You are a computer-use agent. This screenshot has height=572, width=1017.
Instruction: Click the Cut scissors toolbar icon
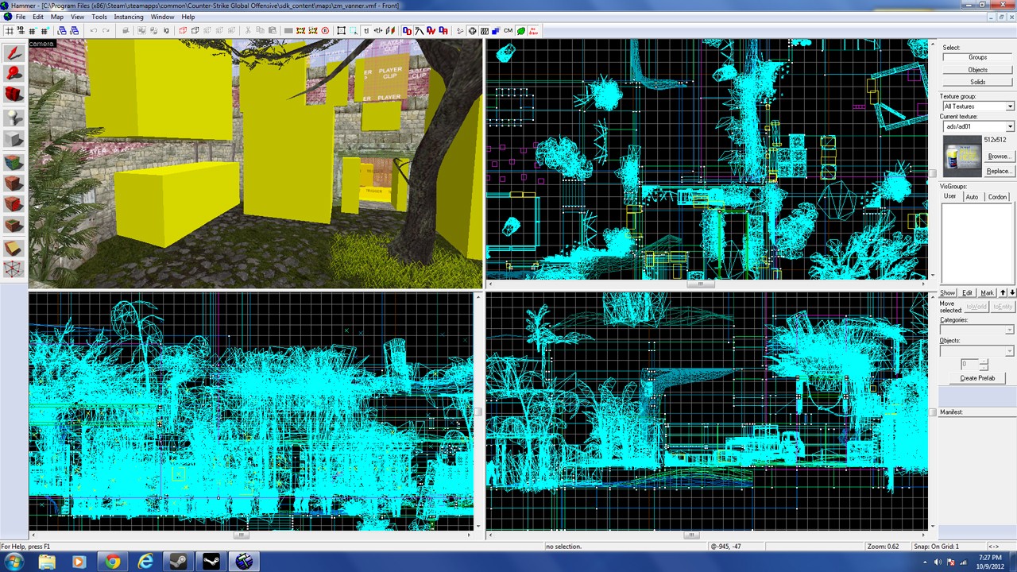click(x=247, y=31)
